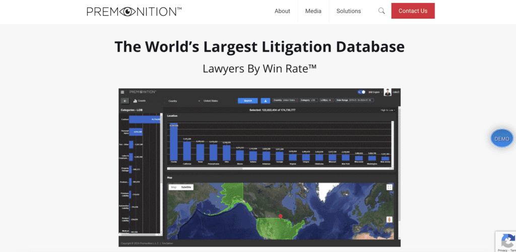This screenshot has width=516, height=252.
Task: Click the Map section title
Action: (x=169, y=178)
